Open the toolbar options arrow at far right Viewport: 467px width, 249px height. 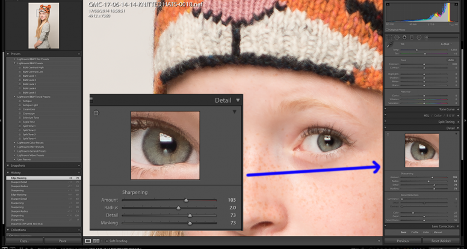(x=379, y=241)
